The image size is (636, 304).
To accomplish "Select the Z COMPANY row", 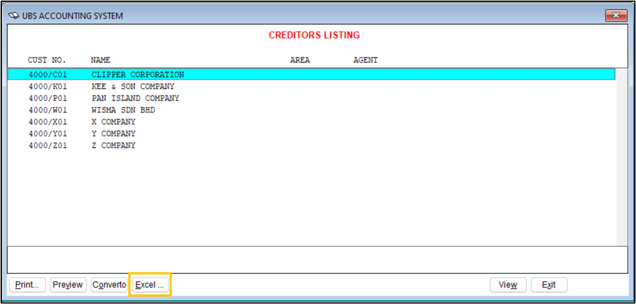I will click(x=311, y=145).
